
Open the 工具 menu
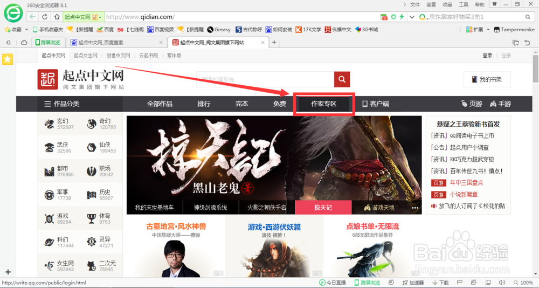pyautogui.click(x=464, y=4)
